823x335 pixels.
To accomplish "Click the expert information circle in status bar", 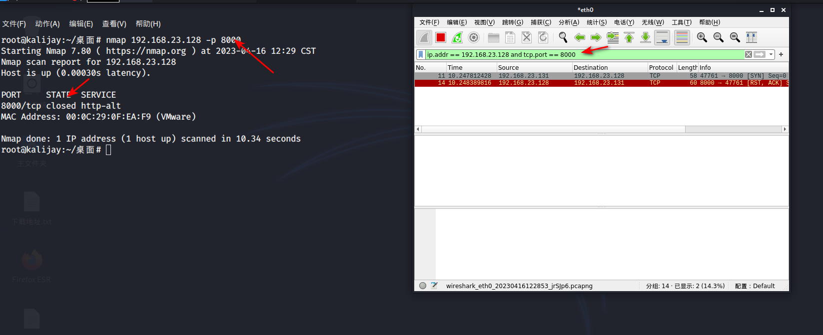I will (x=423, y=286).
